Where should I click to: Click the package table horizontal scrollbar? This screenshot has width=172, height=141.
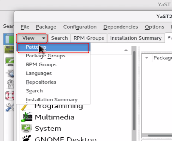click(x=160, y=135)
